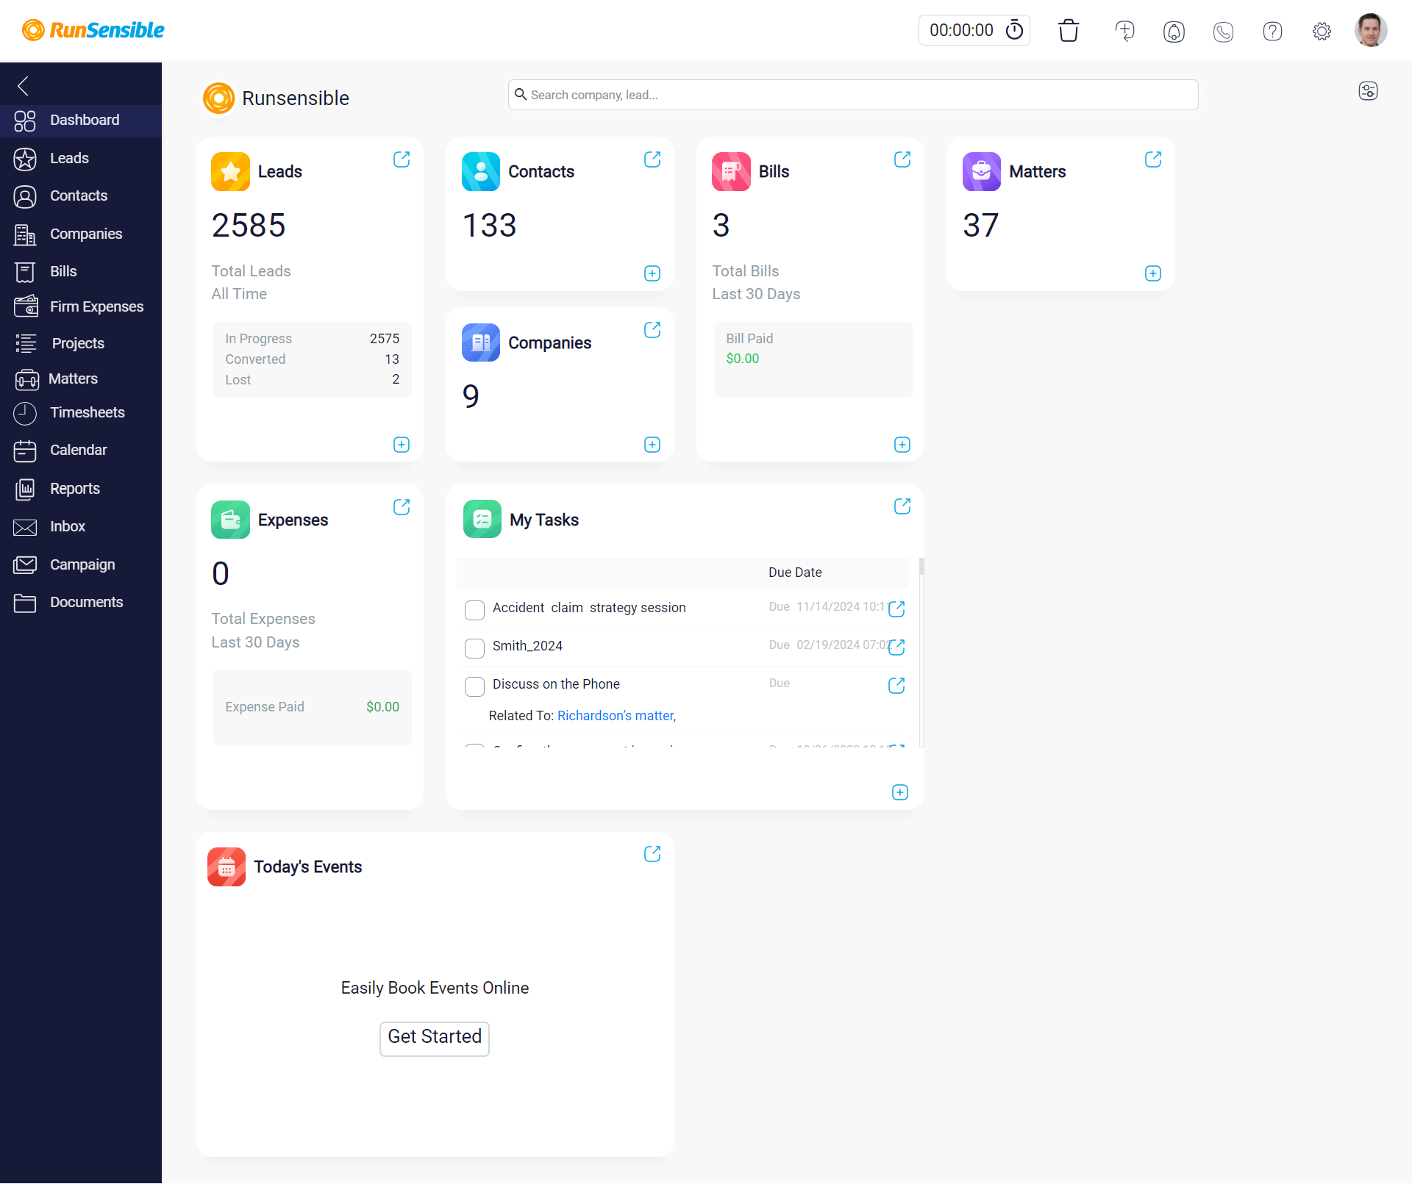Open Campaign from sidebar
This screenshot has width=1412, height=1184.
[x=82, y=563]
